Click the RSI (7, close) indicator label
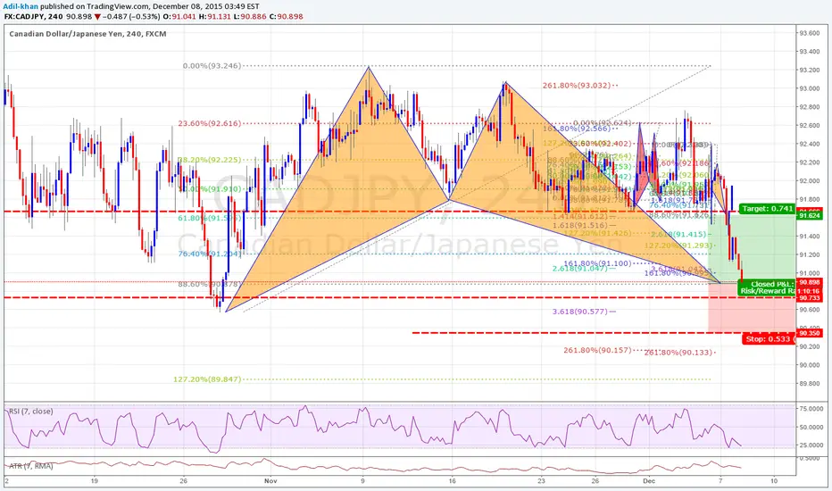The image size is (832, 491). click(x=30, y=412)
